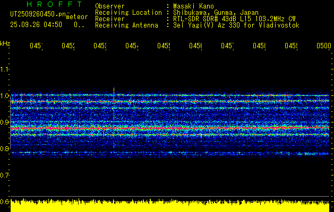This screenshot has width=334, height=212.
Task: Click the HROFFT title text
Action: (x=55, y=4)
